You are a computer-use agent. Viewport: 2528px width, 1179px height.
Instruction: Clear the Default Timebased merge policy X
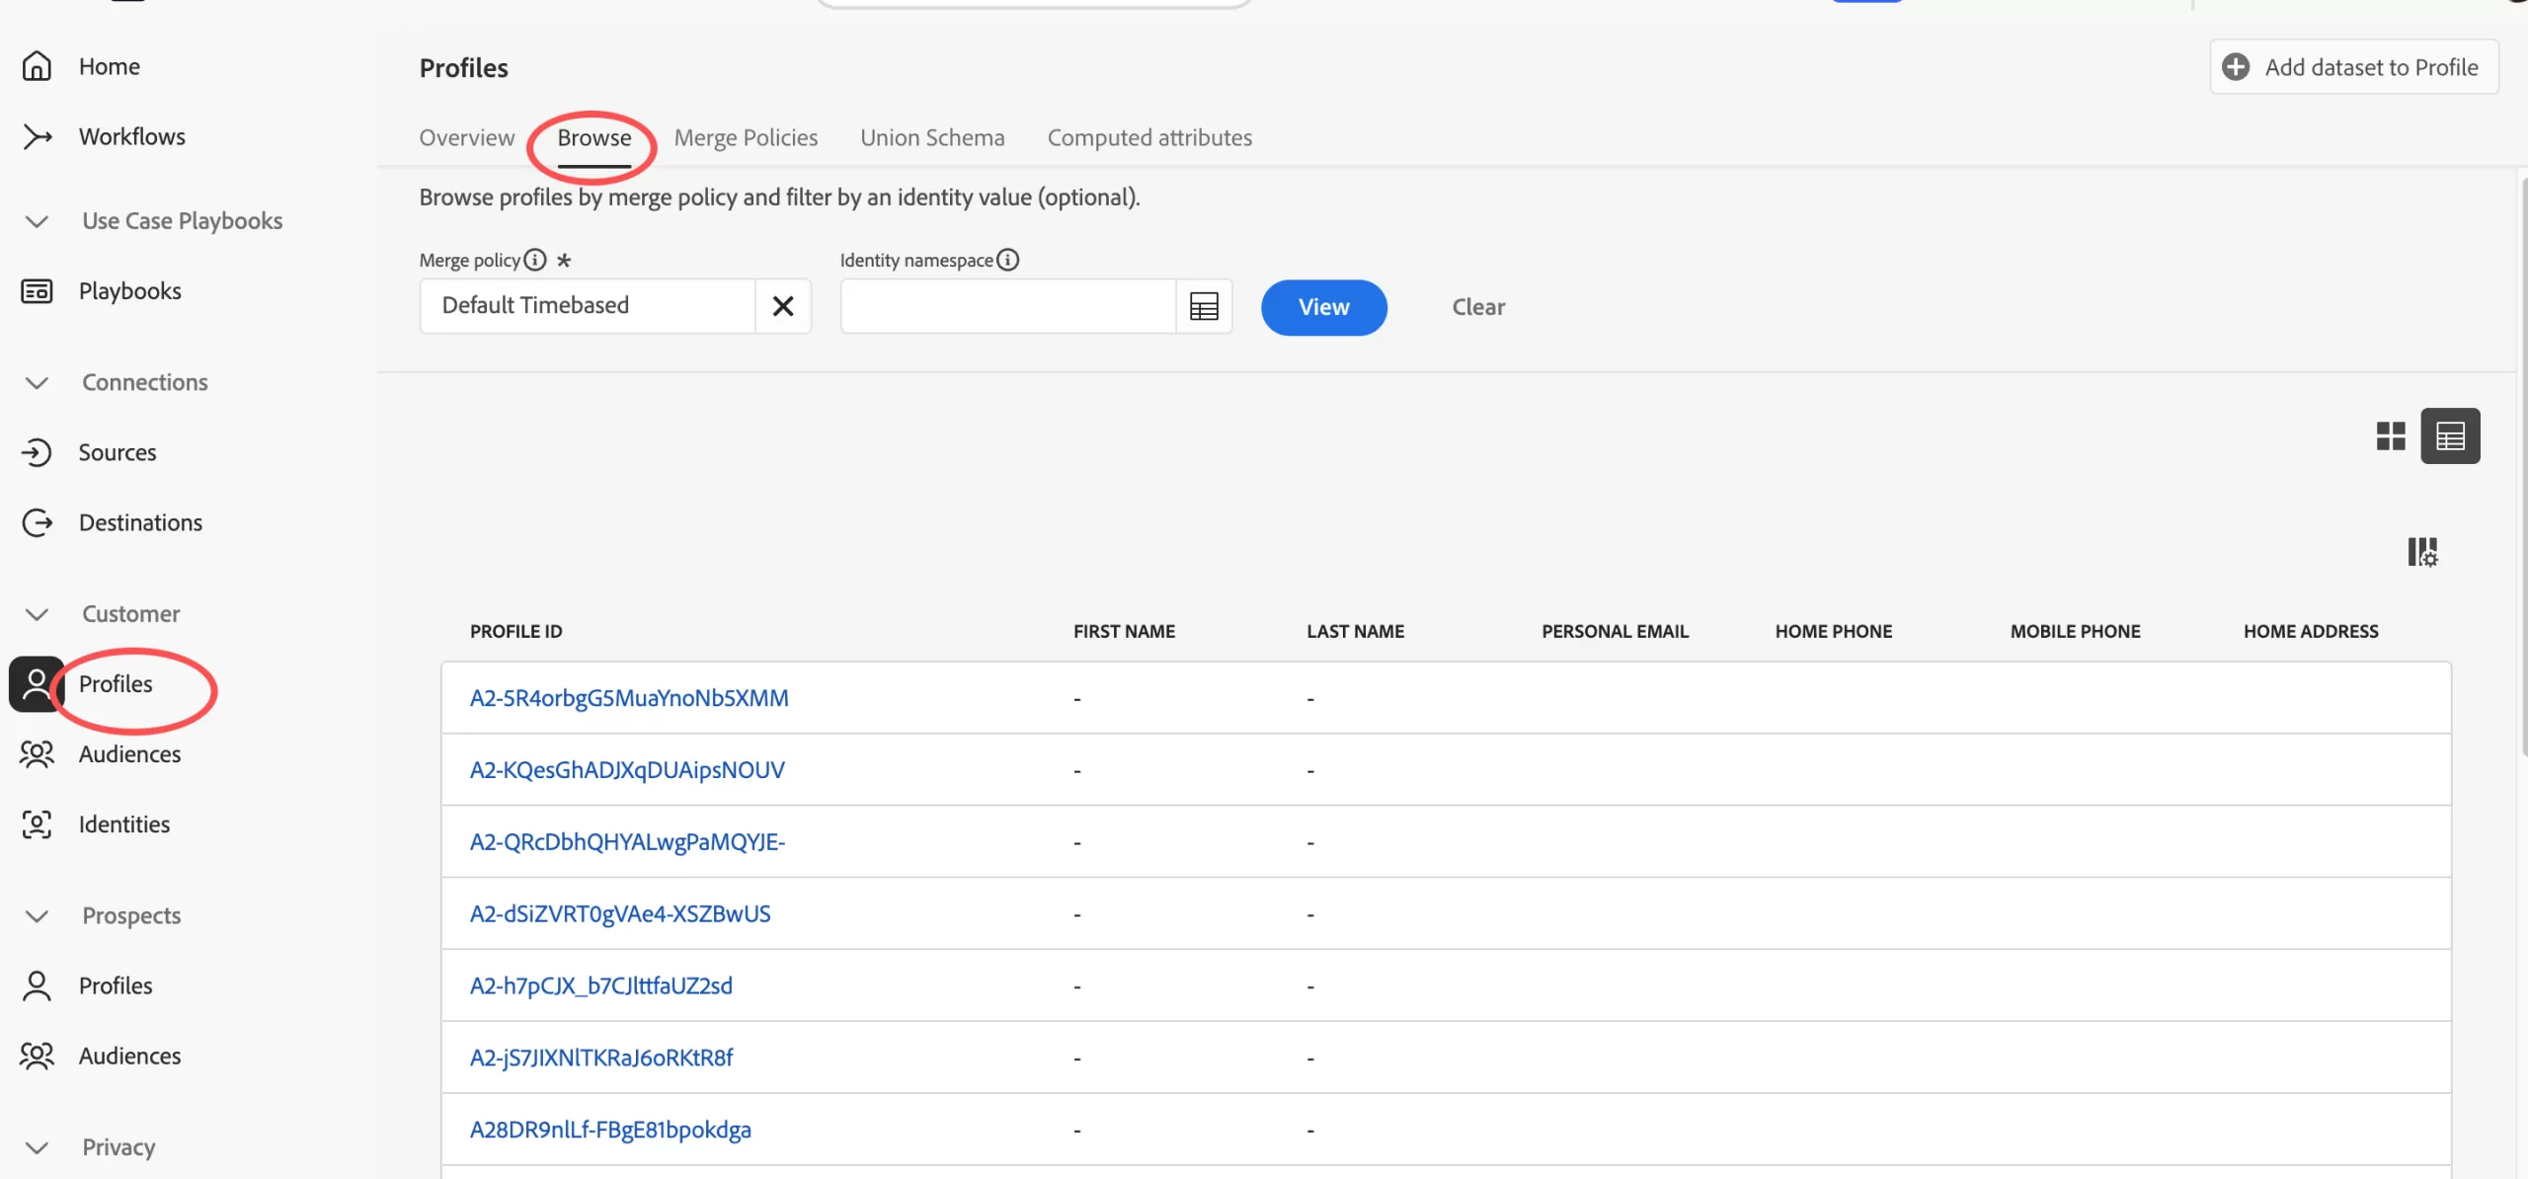[783, 306]
